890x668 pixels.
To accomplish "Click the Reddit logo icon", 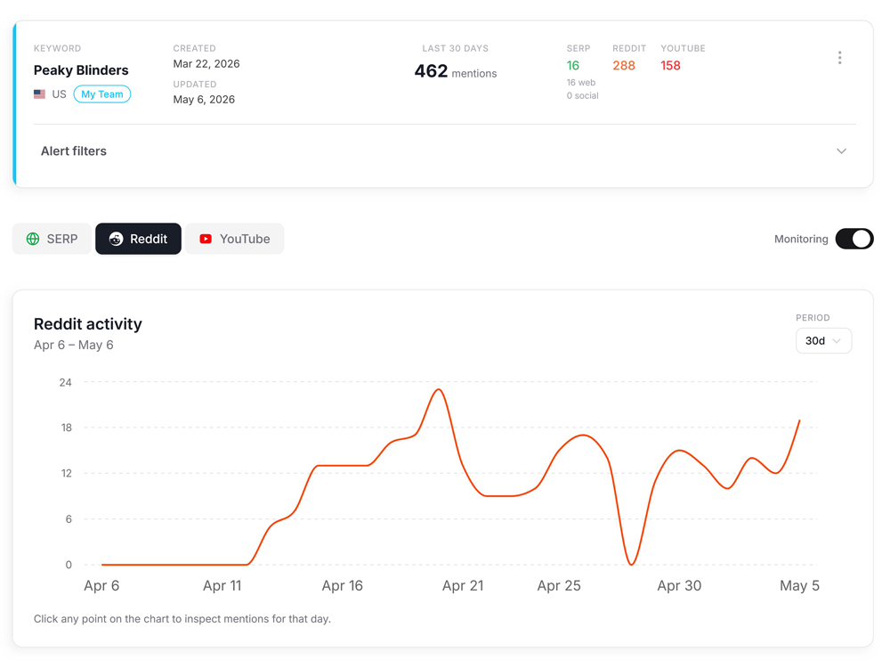I will [x=116, y=239].
